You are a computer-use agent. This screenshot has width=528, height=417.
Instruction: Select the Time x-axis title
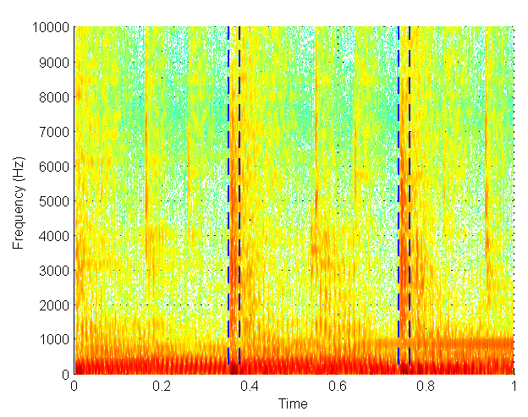click(x=293, y=403)
